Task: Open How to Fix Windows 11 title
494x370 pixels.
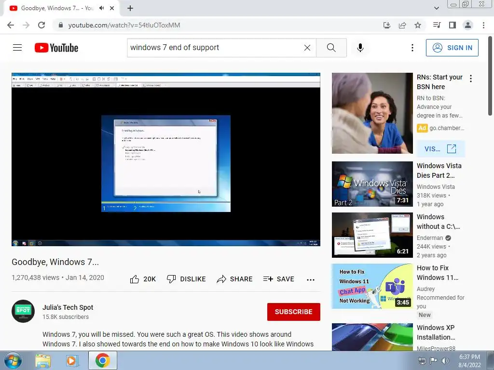Action: (437, 273)
